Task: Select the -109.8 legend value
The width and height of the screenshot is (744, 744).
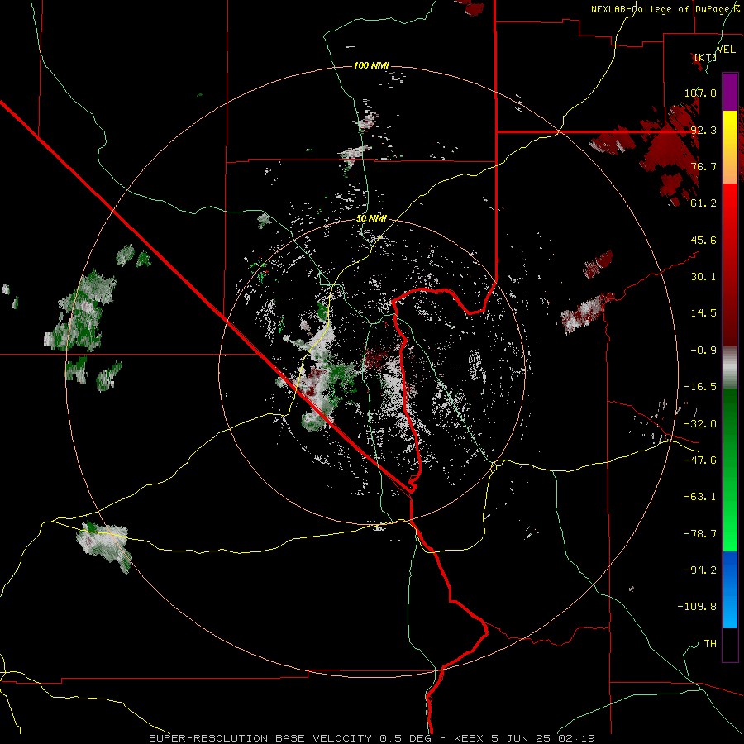Action: click(x=697, y=607)
